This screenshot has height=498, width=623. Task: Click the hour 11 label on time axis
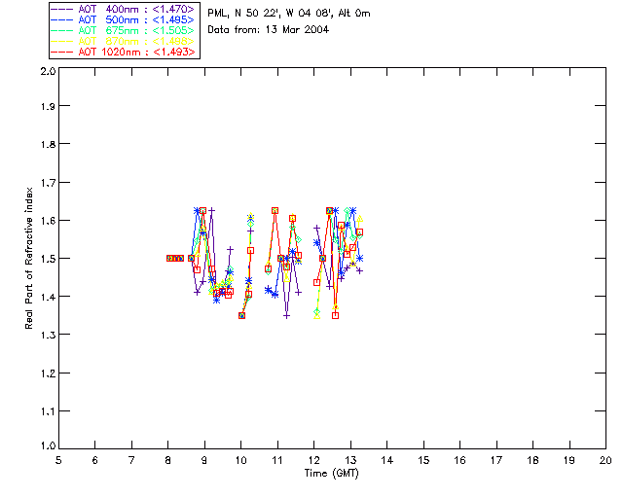point(277,460)
